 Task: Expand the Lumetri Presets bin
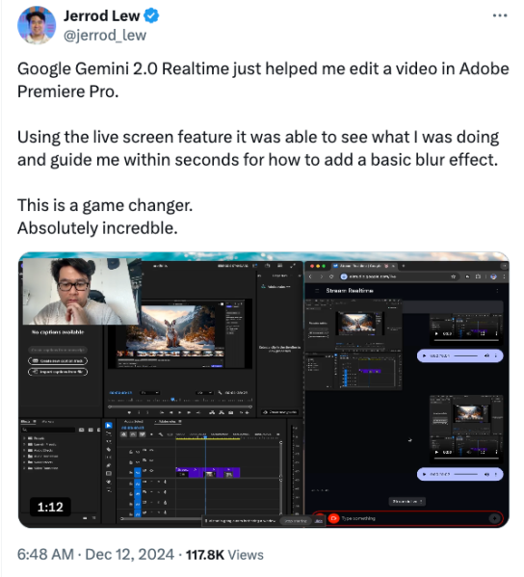pyautogui.click(x=25, y=444)
